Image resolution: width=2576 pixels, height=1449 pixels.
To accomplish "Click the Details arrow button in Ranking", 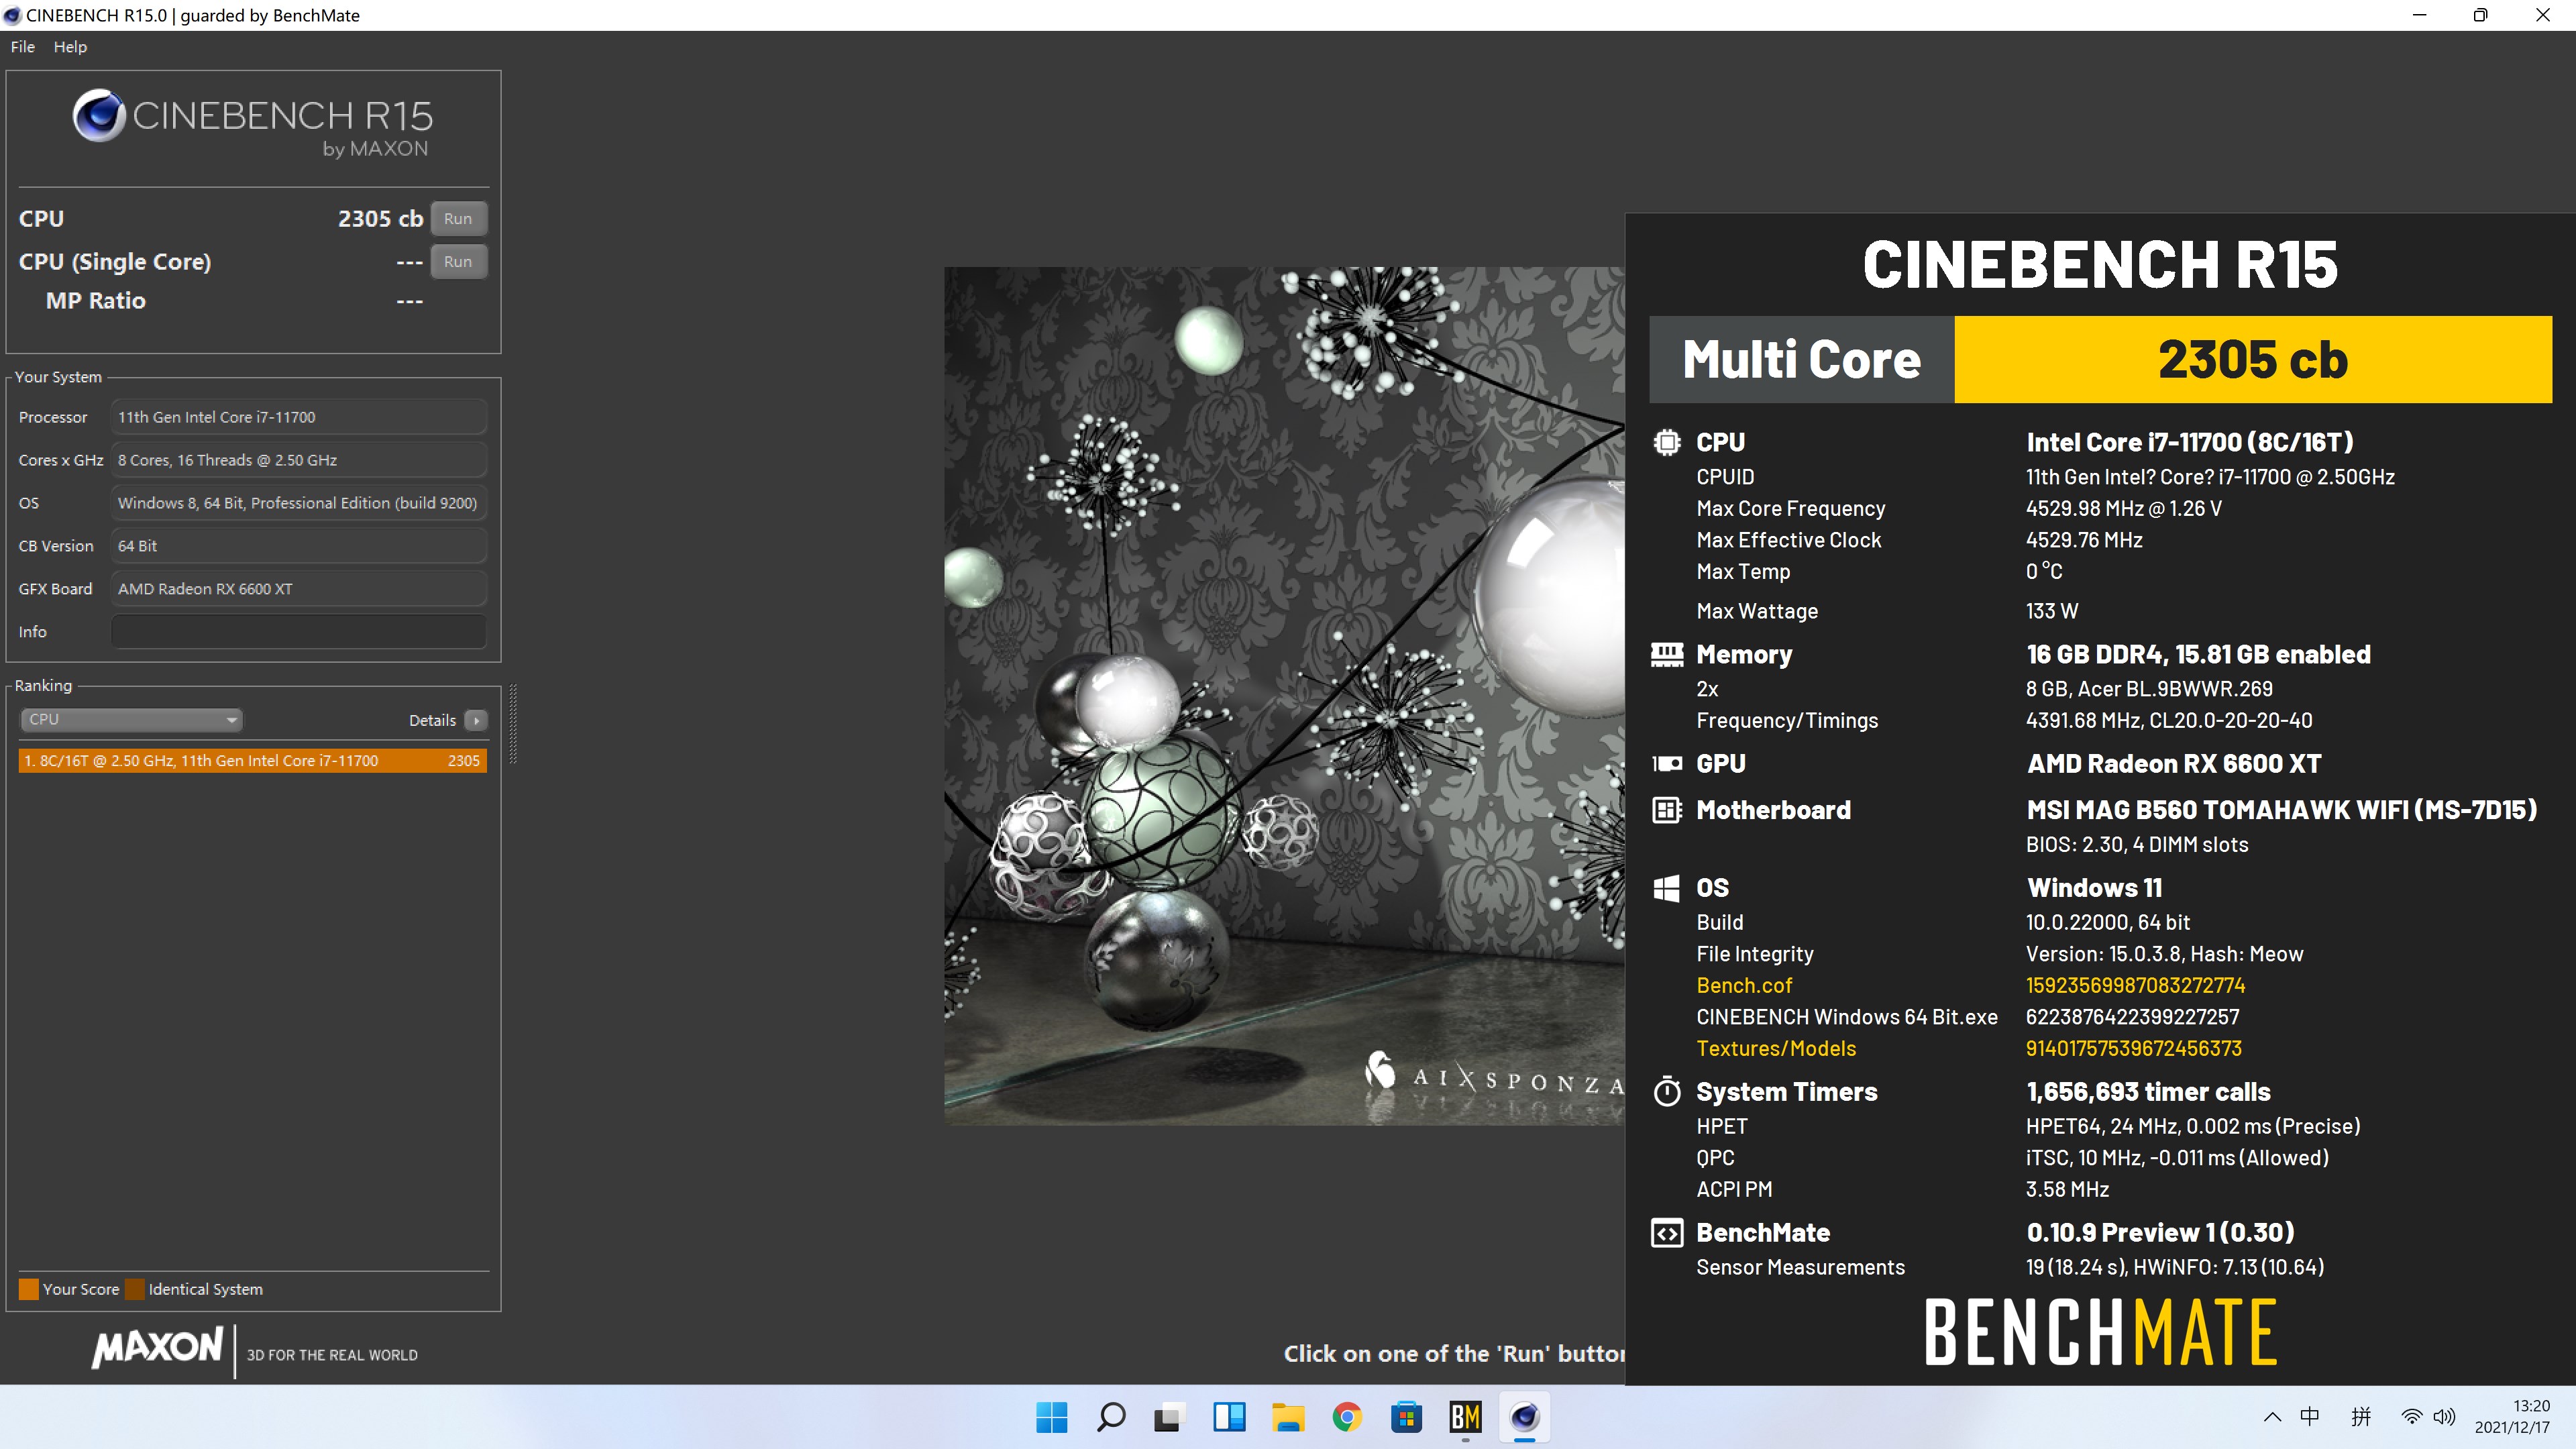I will [476, 720].
